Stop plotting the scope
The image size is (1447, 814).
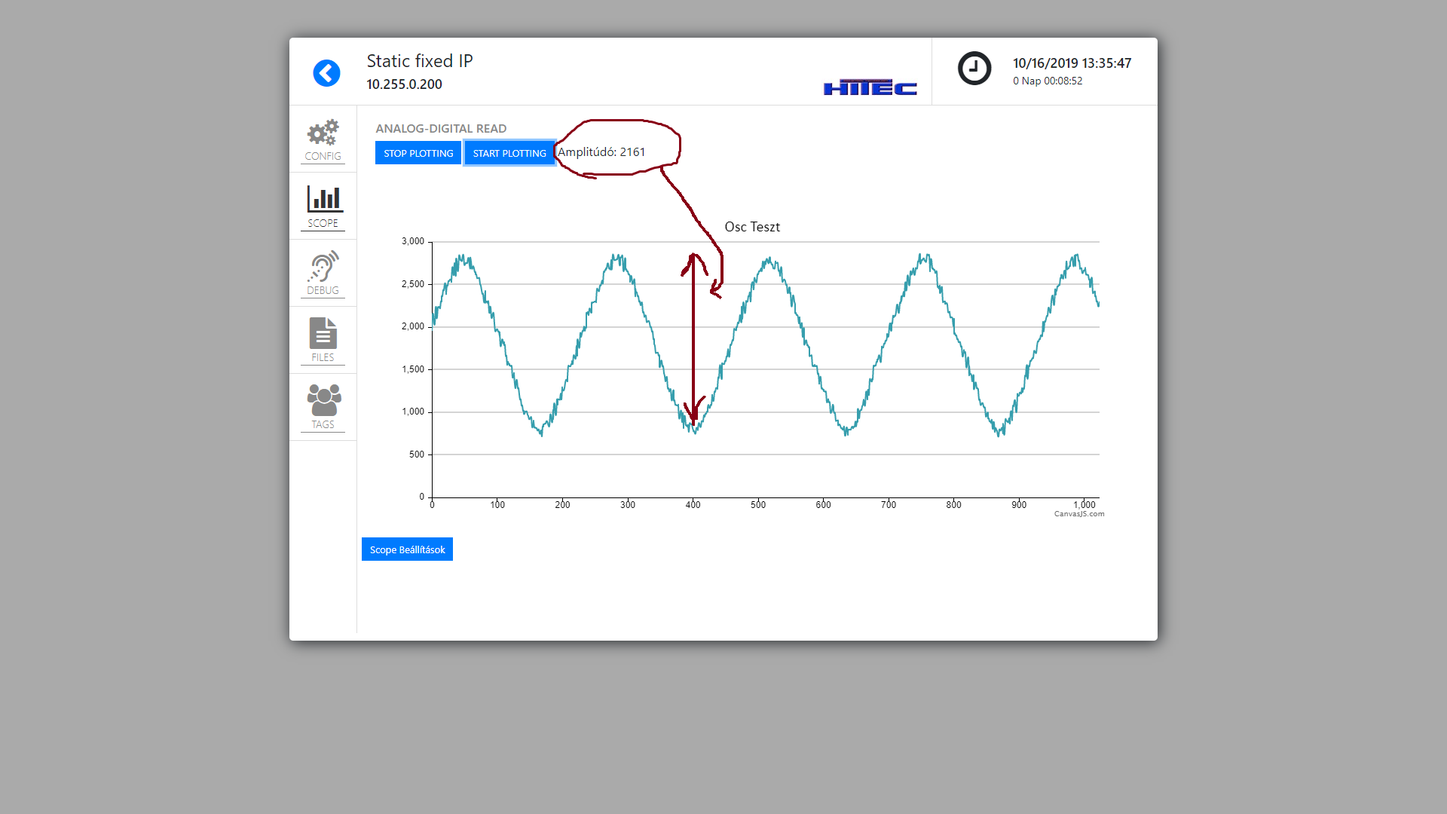pos(418,153)
